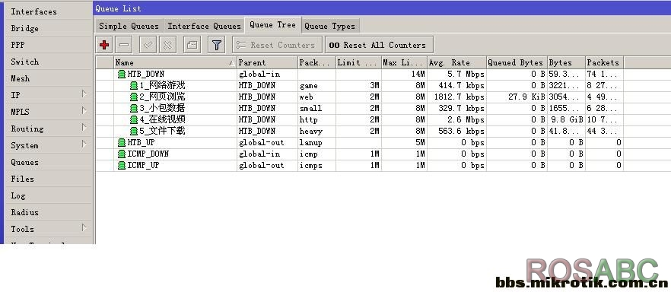Click the icmps packet mark cell
This screenshot has height=292, width=671.
click(x=316, y=165)
